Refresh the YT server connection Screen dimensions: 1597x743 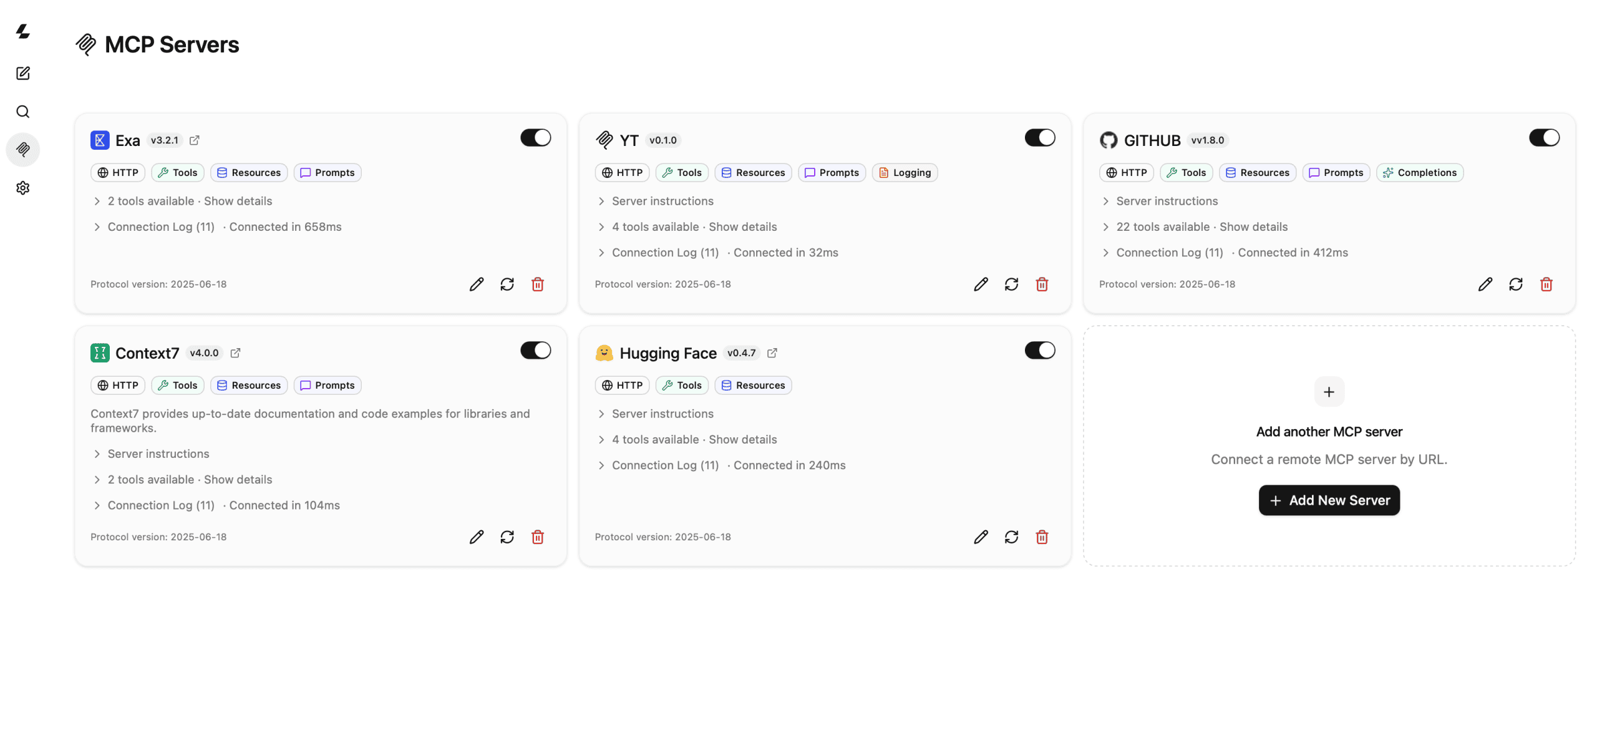[x=1011, y=284]
